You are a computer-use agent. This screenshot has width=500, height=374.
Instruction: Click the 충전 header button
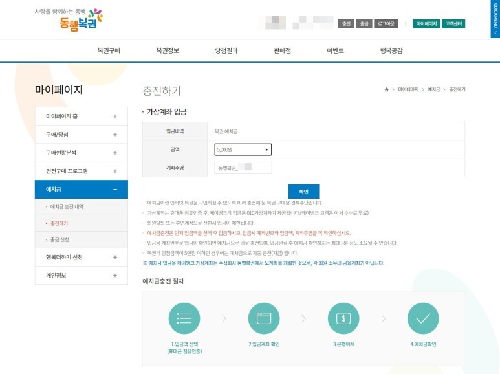click(x=346, y=23)
